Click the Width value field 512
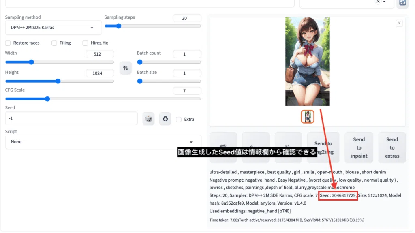 (x=100, y=54)
